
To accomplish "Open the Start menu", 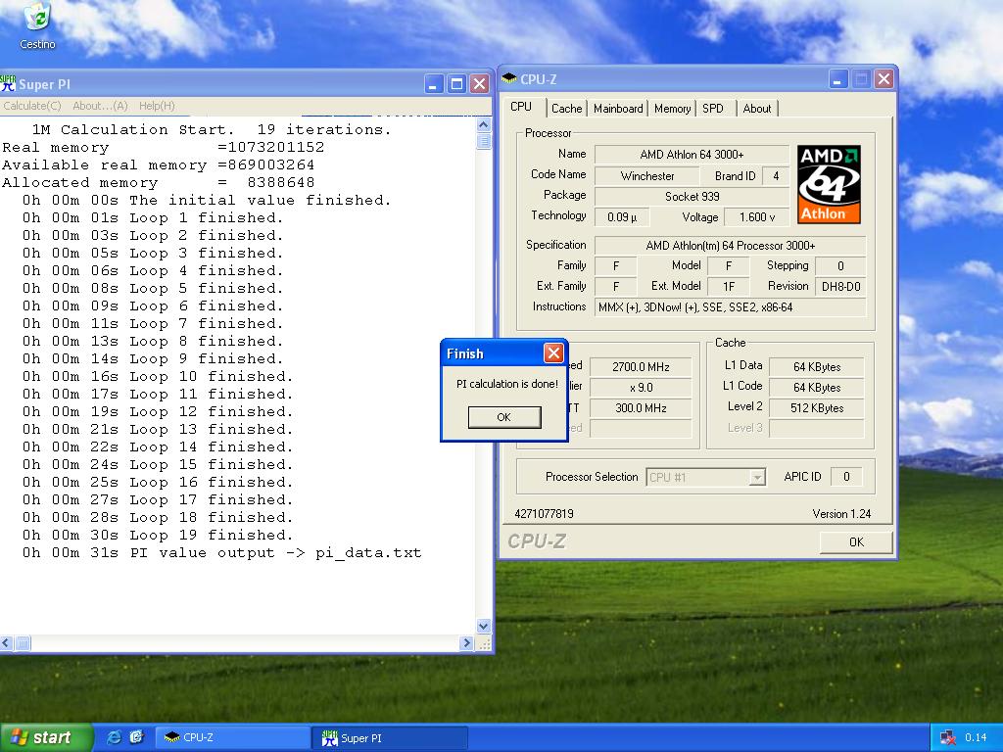I will (x=47, y=737).
